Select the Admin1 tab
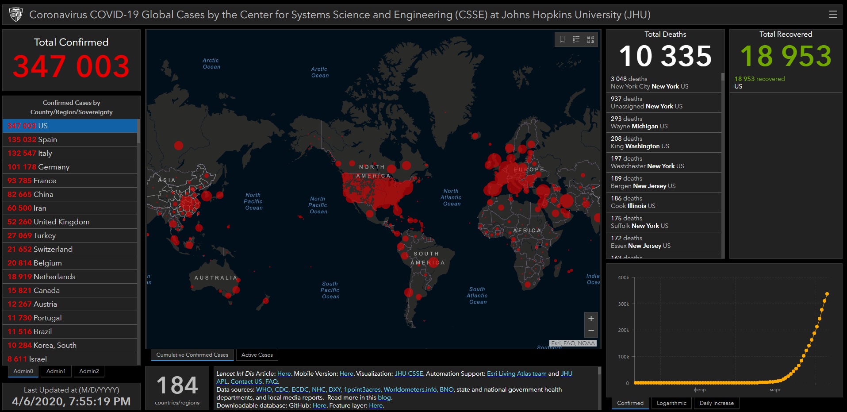Screen dimensions: 847x412 click(56, 371)
